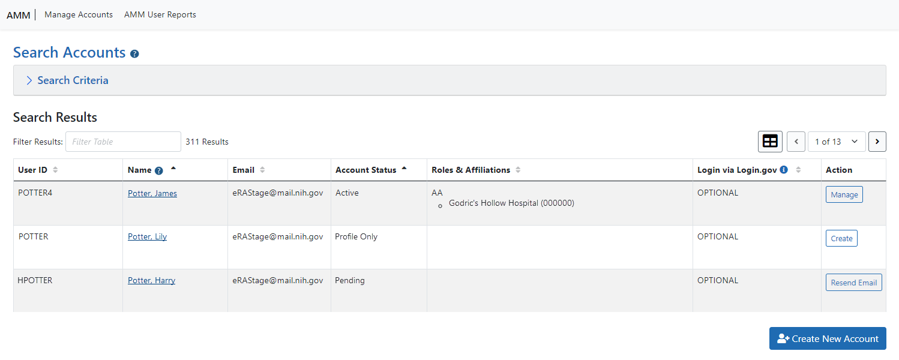Click the AMM home label
The image size is (899, 360).
[x=19, y=15]
